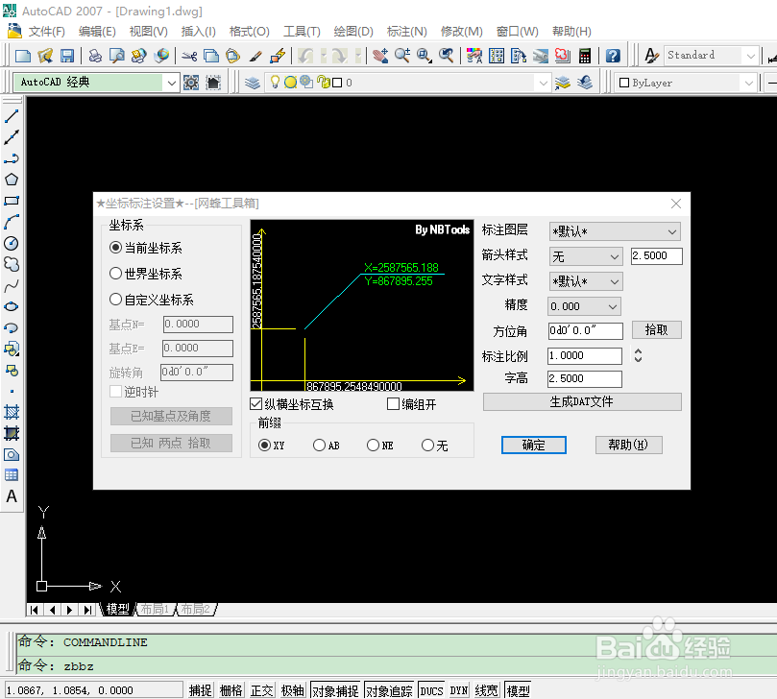Open the QuickCalc calculator icon
Screen dimensions: 777x699
[585, 56]
